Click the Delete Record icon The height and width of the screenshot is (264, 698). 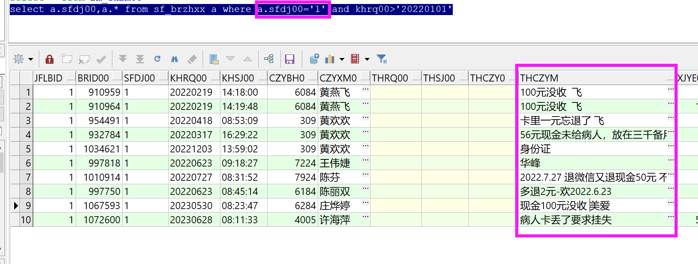84,59
